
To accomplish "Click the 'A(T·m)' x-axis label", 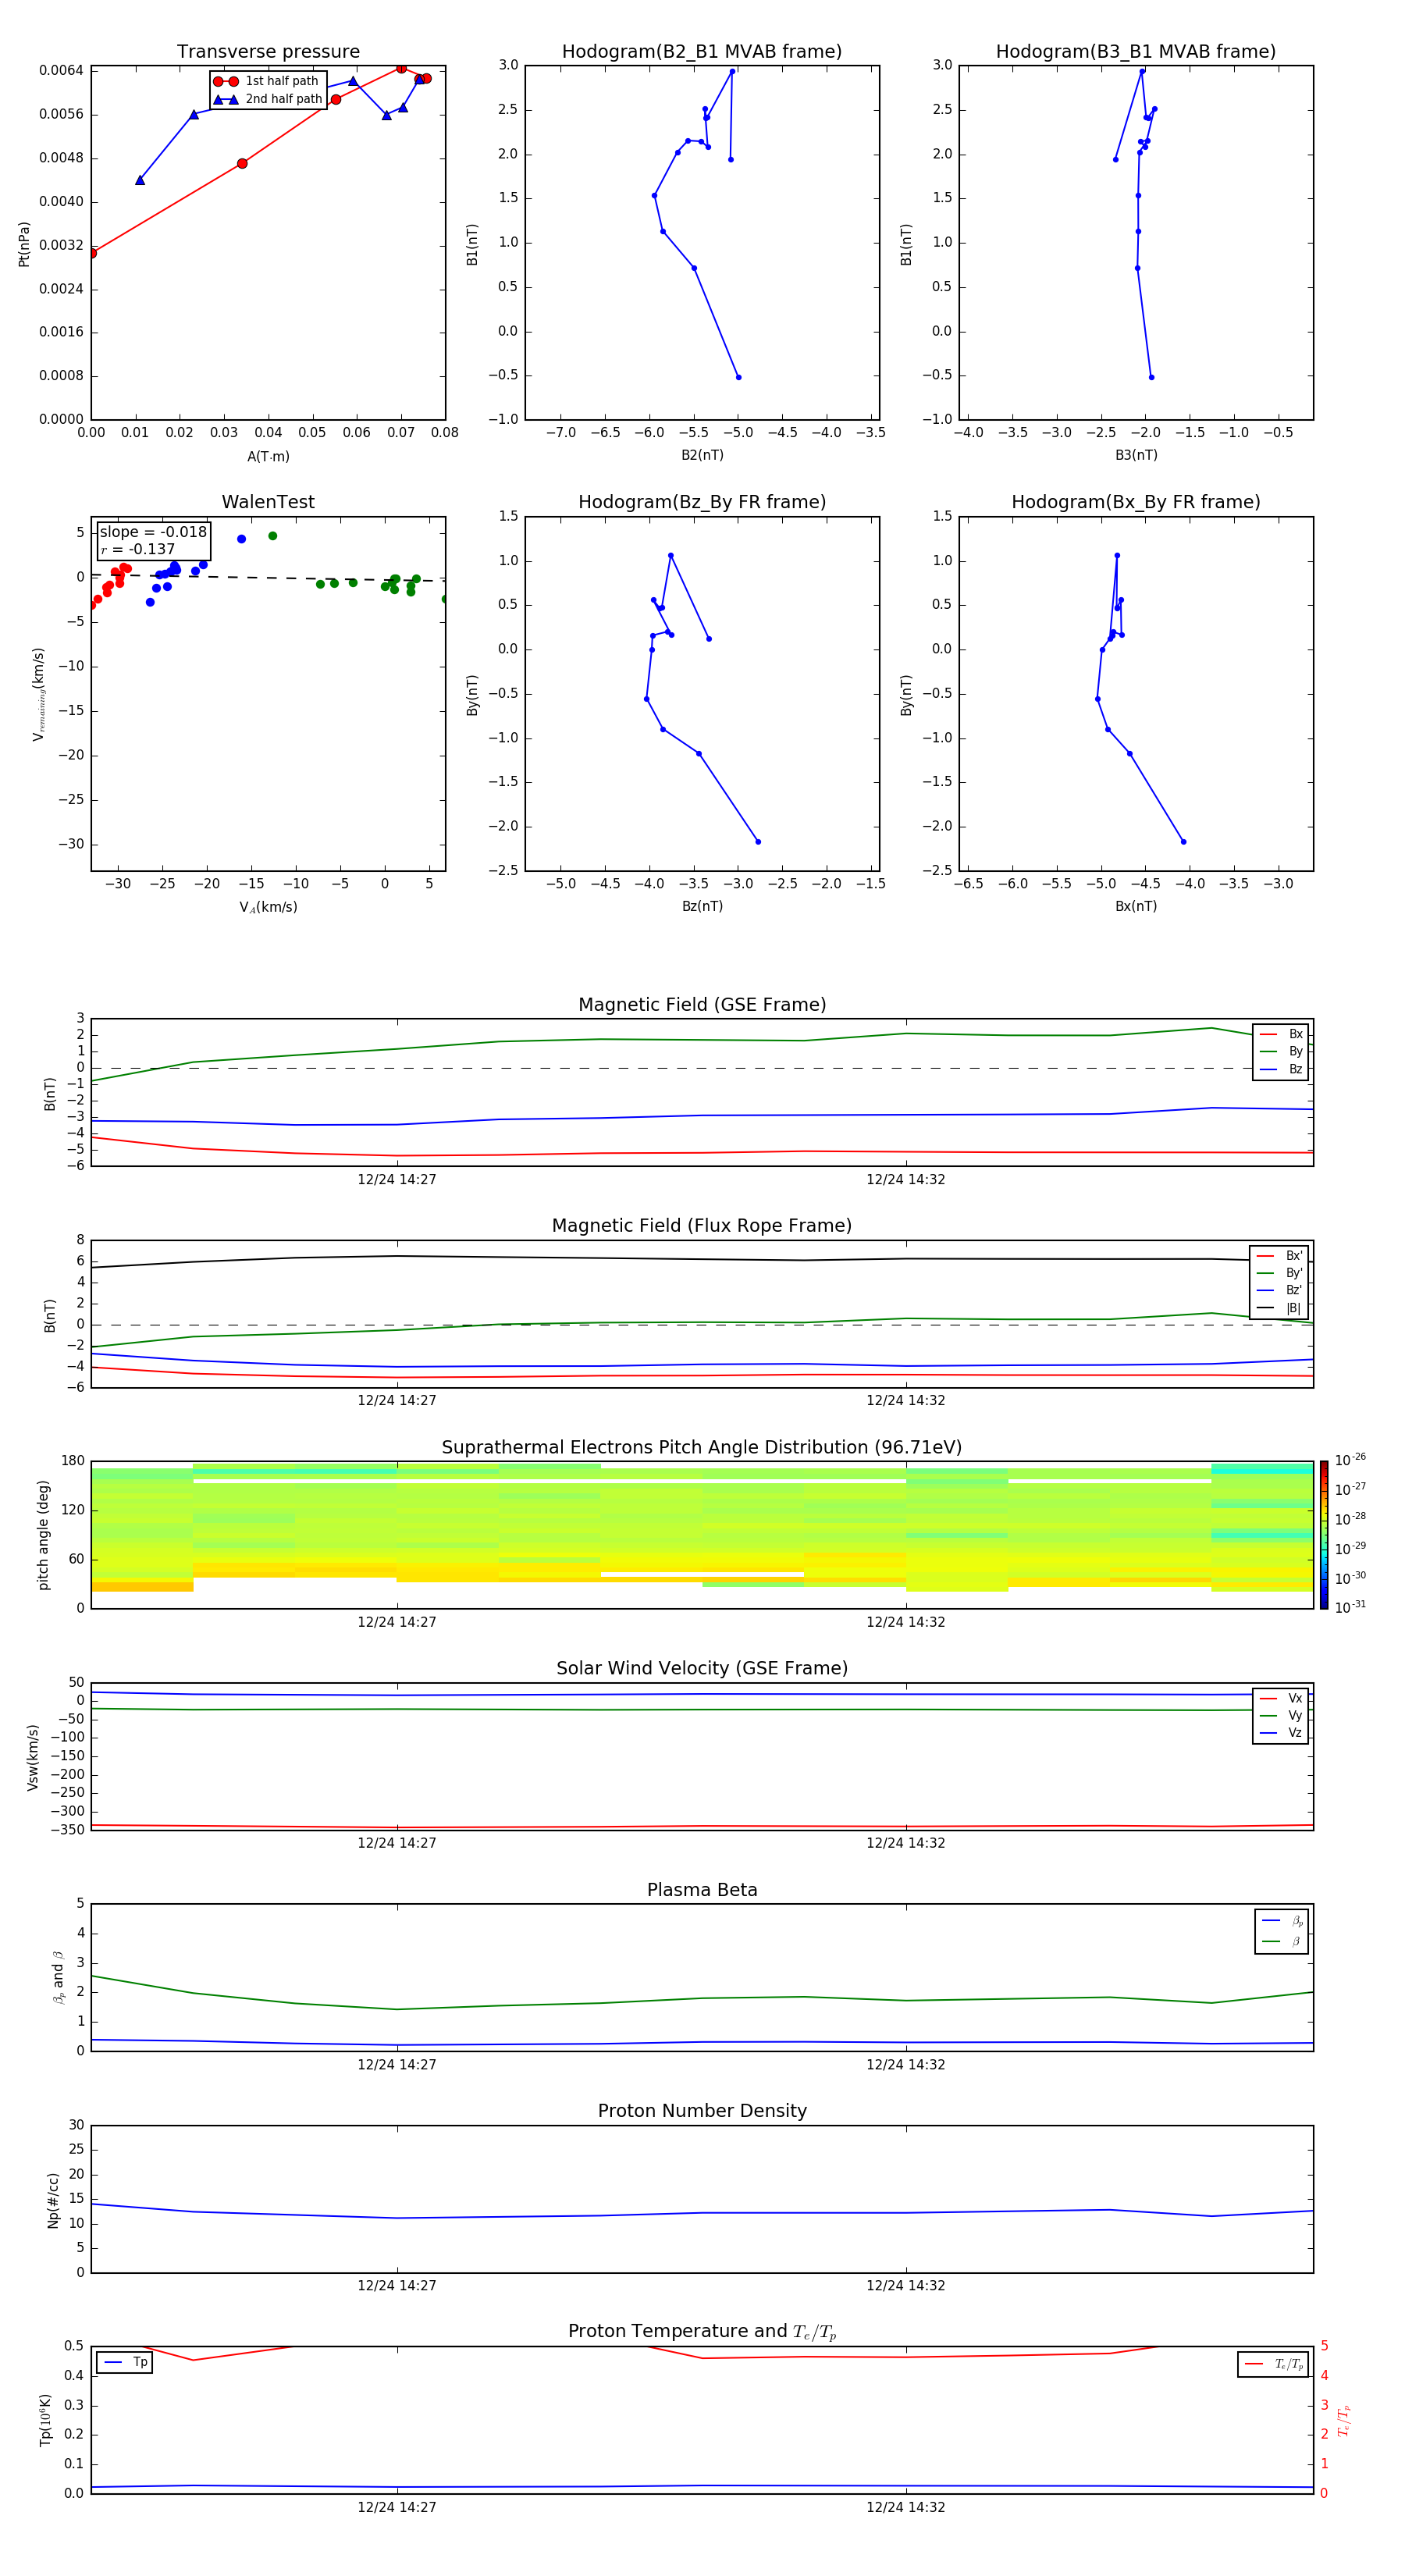I will click(268, 457).
